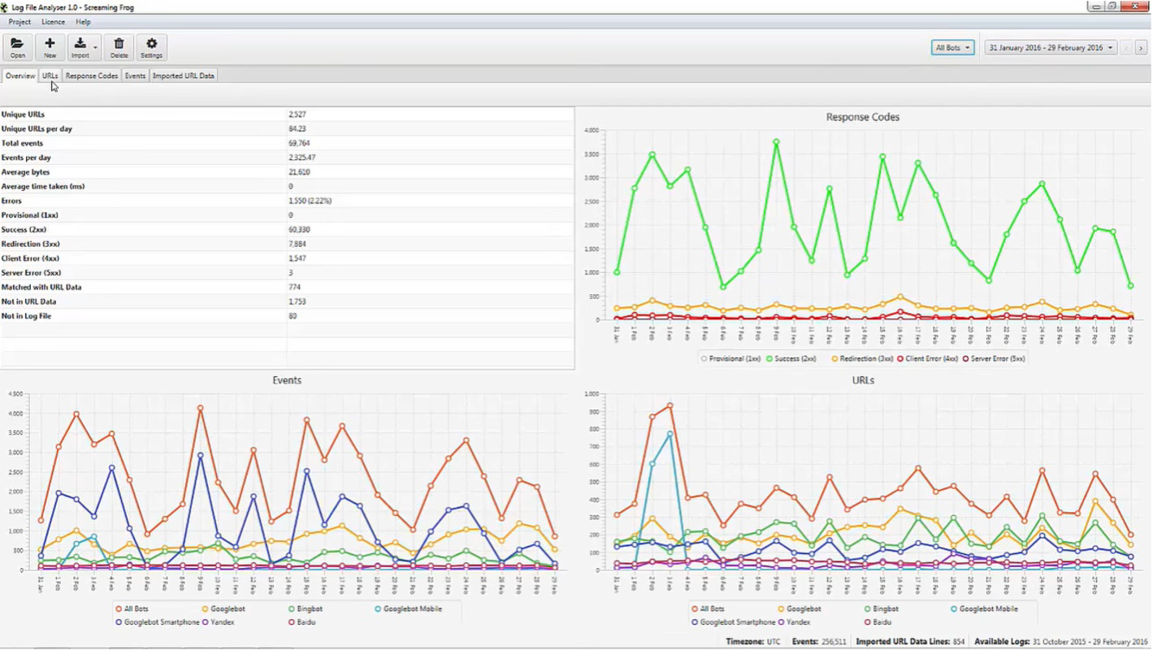Select the Events per day row
1153x650 pixels.
pyautogui.click(x=287, y=158)
